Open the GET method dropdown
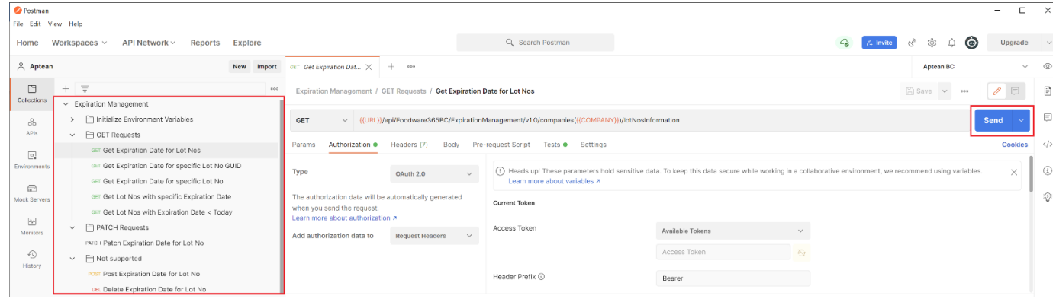 321,120
